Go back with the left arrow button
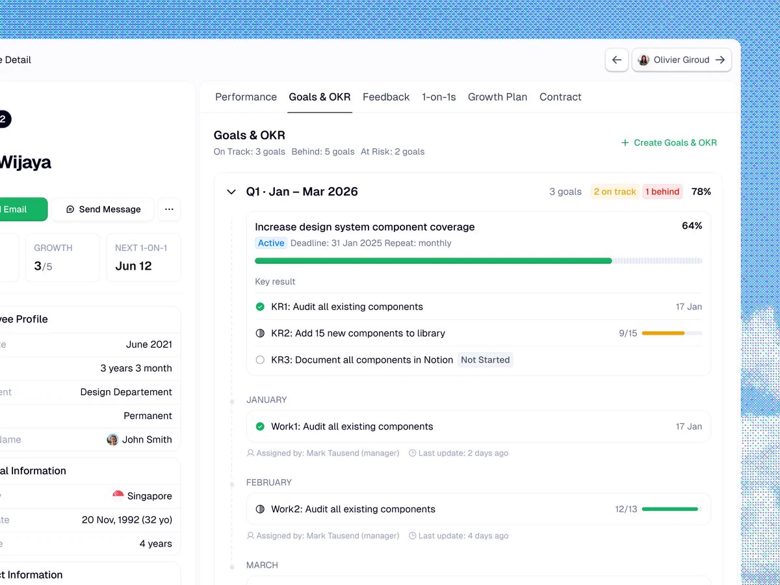 coord(617,60)
